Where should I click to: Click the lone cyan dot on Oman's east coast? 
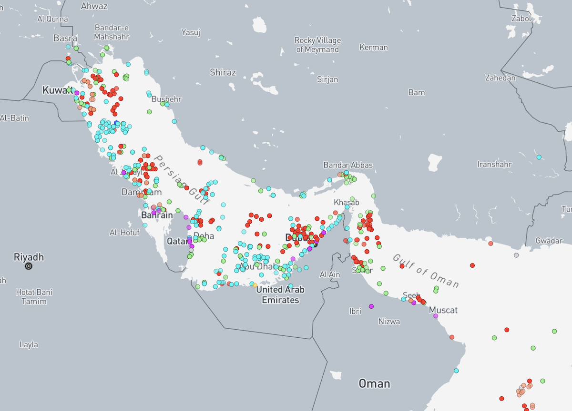pos(456,371)
